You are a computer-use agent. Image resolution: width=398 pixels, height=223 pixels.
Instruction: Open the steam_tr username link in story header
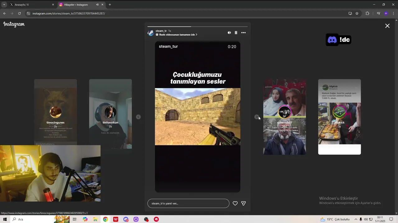pyautogui.click(x=161, y=31)
